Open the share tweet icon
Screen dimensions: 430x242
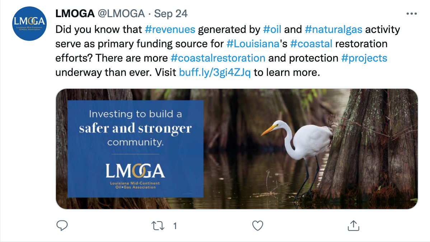pyautogui.click(x=354, y=226)
